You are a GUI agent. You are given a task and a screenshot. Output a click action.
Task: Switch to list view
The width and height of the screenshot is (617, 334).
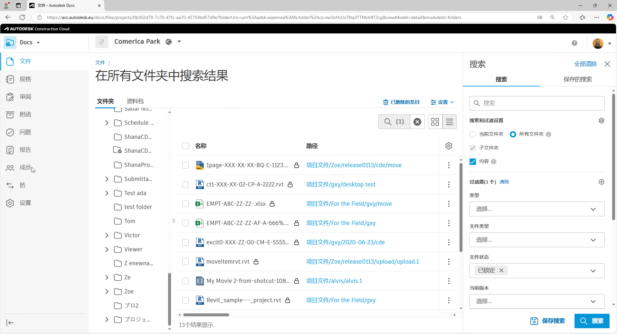click(450, 122)
